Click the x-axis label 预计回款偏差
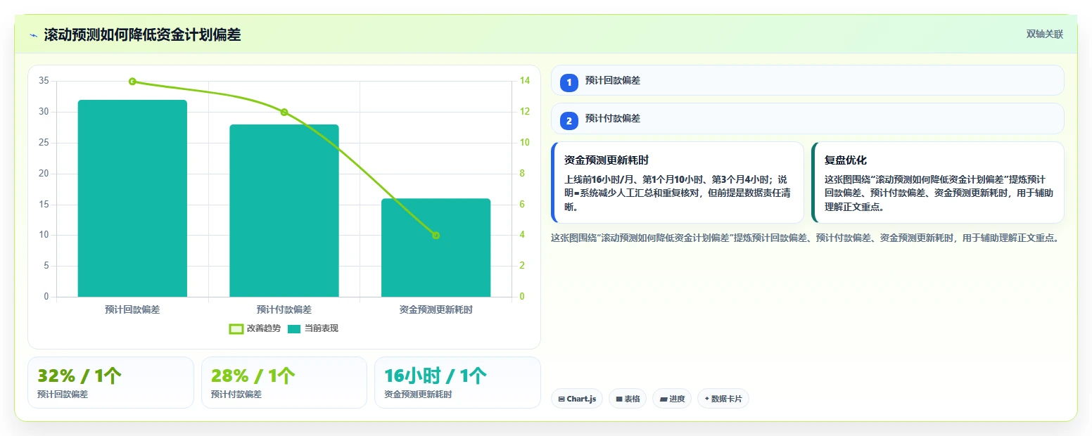The height and width of the screenshot is (436, 1092). (132, 309)
